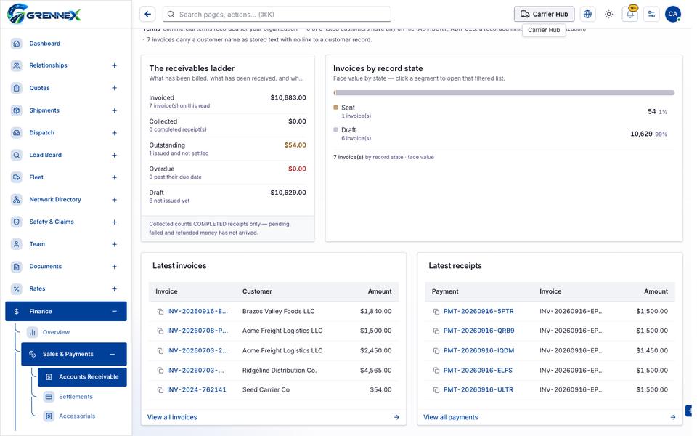697x436 pixels.
Task: Copy payment PMT-20260916-5PTR icon
Action: pos(436,312)
